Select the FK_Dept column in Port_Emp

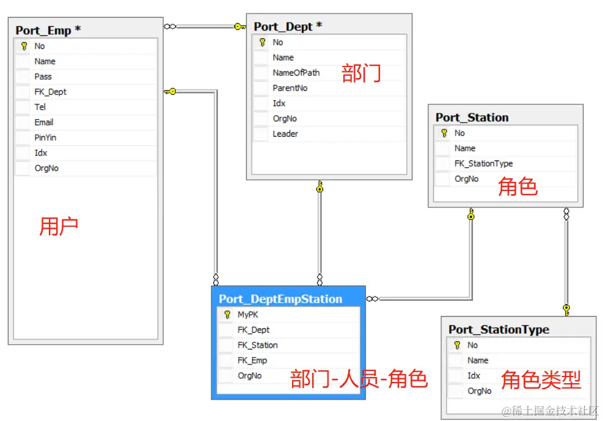tap(86, 92)
